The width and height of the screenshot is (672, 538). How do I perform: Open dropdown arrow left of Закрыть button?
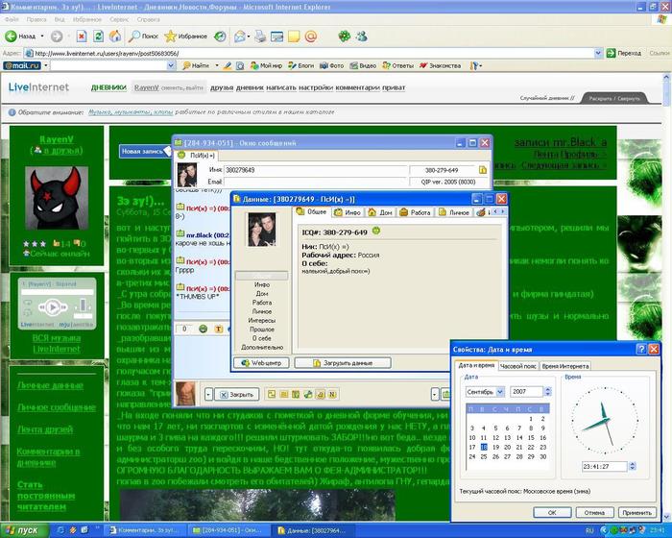tap(208, 394)
